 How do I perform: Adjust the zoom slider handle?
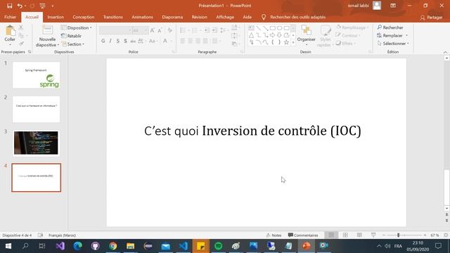pos(399,235)
